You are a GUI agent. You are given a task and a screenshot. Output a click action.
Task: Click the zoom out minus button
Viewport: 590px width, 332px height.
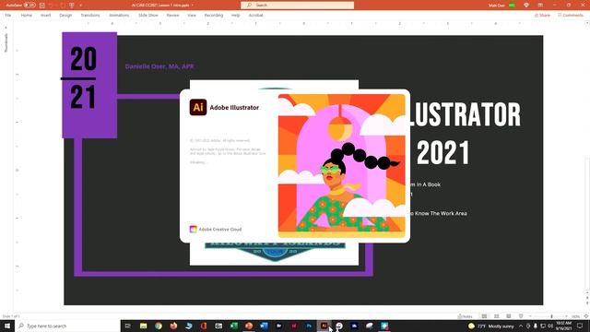point(530,316)
